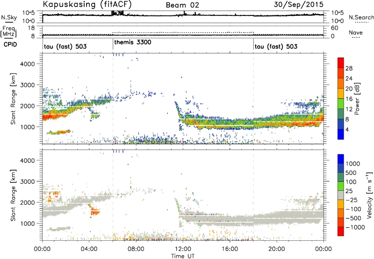The width and height of the screenshot is (374, 259).
Task: Click the '04:00' time tick label
Action: [x=89, y=249]
